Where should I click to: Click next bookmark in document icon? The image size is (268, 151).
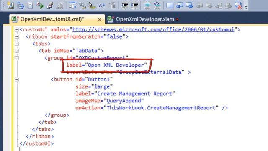[x=228, y=5]
